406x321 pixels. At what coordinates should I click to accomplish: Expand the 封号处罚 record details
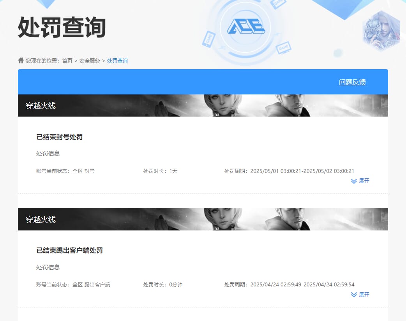pos(360,181)
